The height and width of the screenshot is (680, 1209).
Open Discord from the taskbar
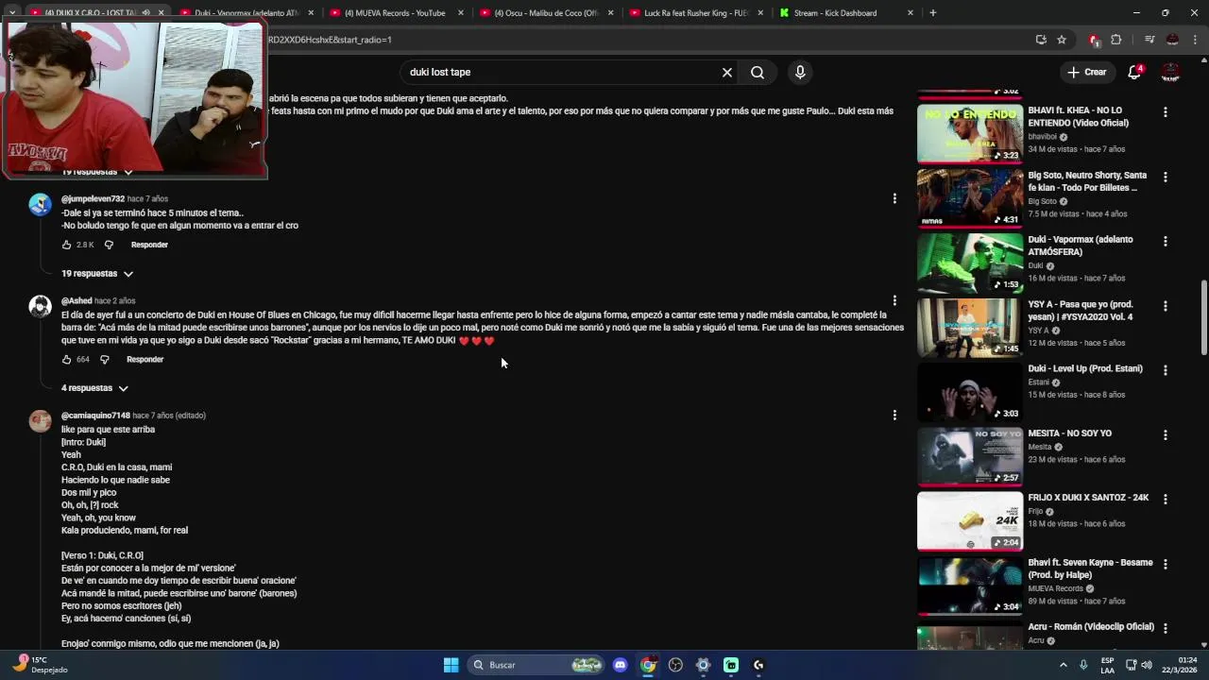[620, 665]
